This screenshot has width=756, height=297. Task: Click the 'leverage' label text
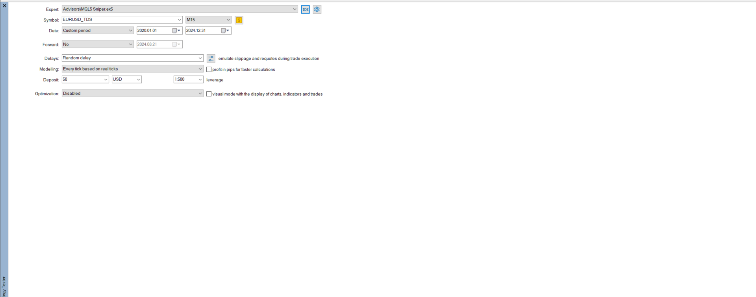coord(215,80)
